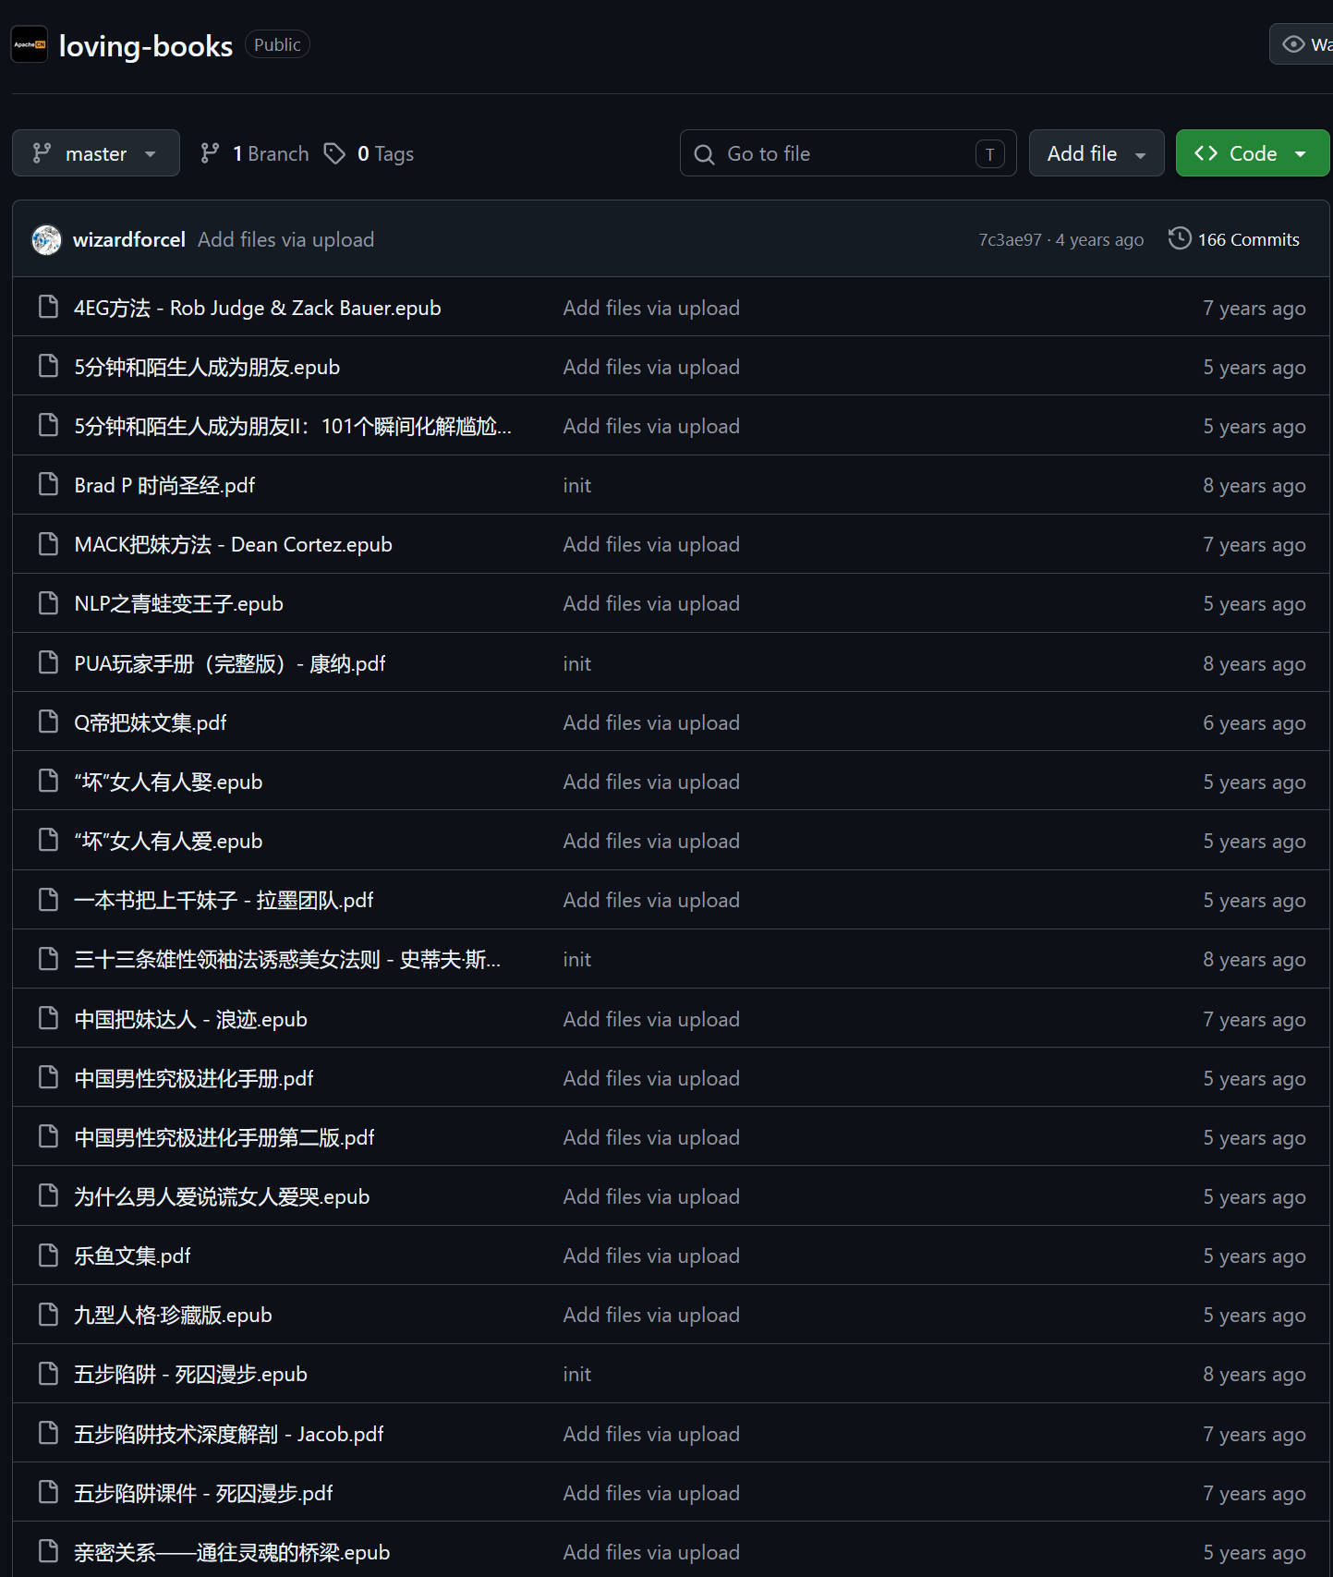
Task: Open file PUA玩家手册（完整版）- 康纳.pdf
Action: pos(230,663)
